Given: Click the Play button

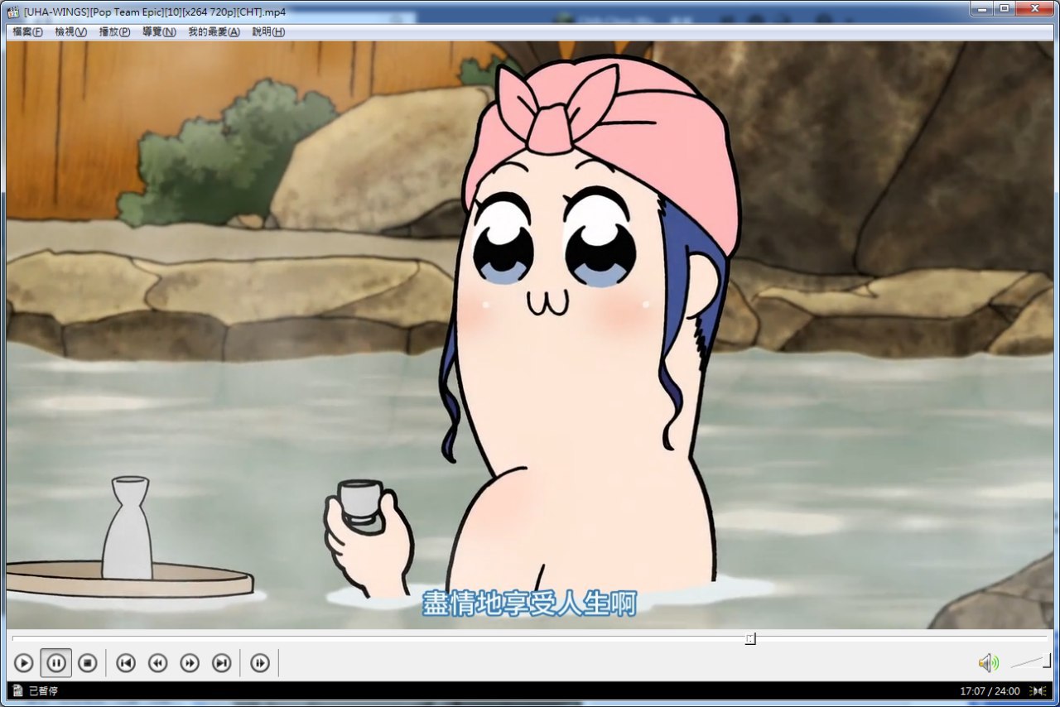Looking at the screenshot, I should [24, 663].
